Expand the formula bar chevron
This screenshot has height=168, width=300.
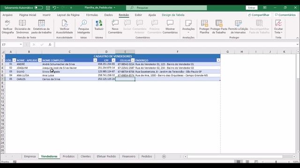coord(297,45)
